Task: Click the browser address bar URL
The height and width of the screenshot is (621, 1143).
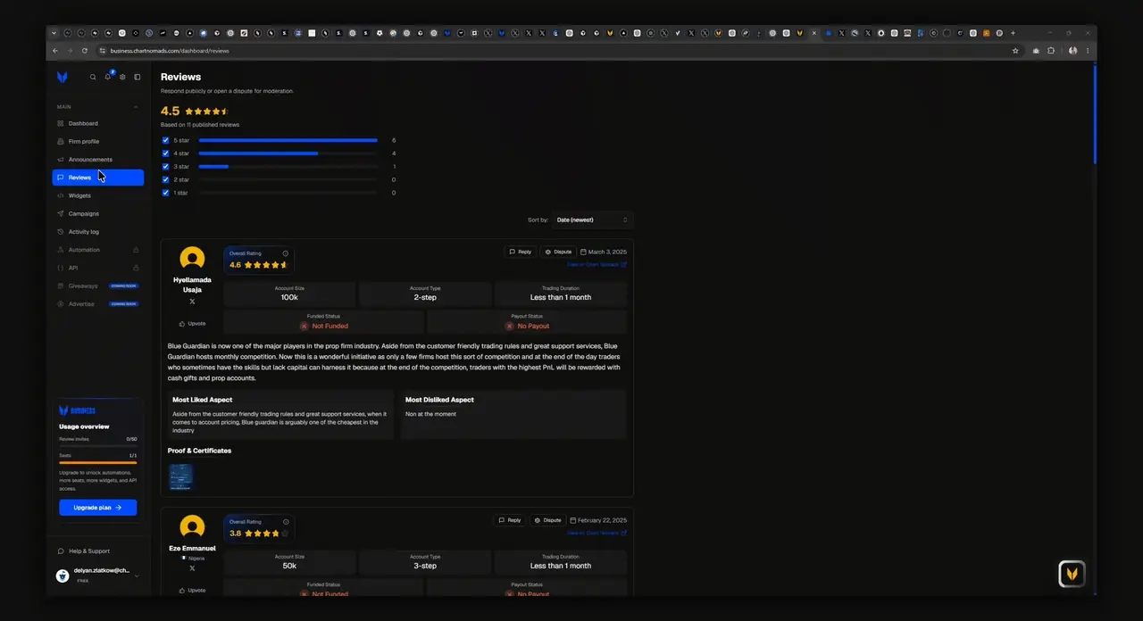Action: 170,51
